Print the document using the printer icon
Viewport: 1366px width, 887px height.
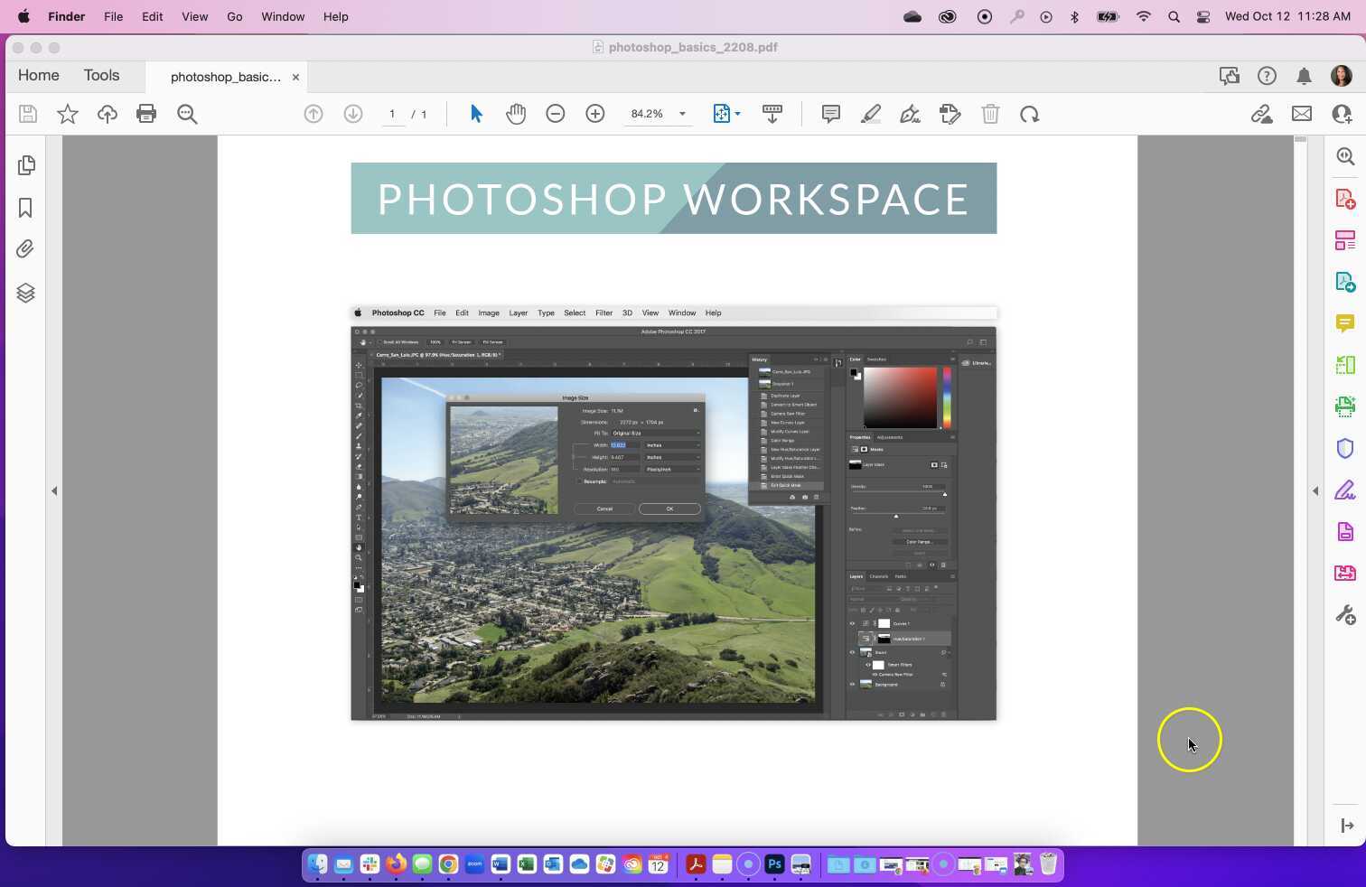pyautogui.click(x=146, y=114)
